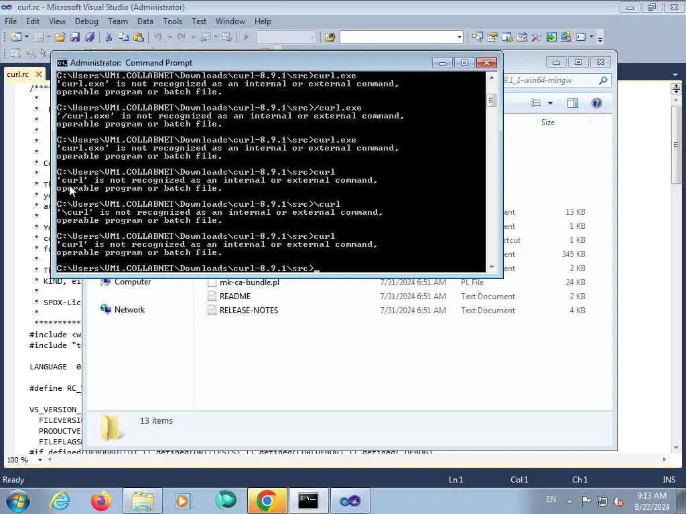This screenshot has height=514, width=686.
Task: Change the Explorer view icon
Action: (x=535, y=103)
